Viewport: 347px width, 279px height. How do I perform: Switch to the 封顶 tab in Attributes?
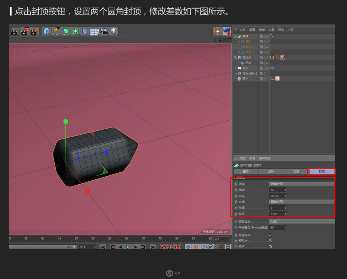[x=322, y=172]
